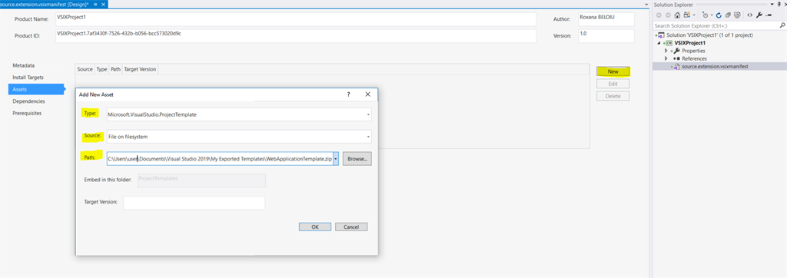The image size is (787, 278).
Task: Click the Home icon in Solution Explorer
Action: pyautogui.click(x=677, y=15)
